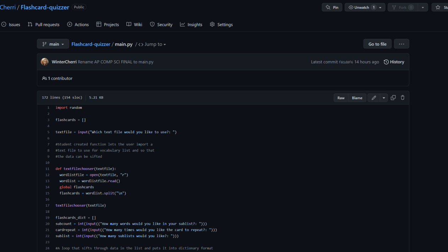
Task: Expand the Unwatch dropdown arrow
Action: 381,7
